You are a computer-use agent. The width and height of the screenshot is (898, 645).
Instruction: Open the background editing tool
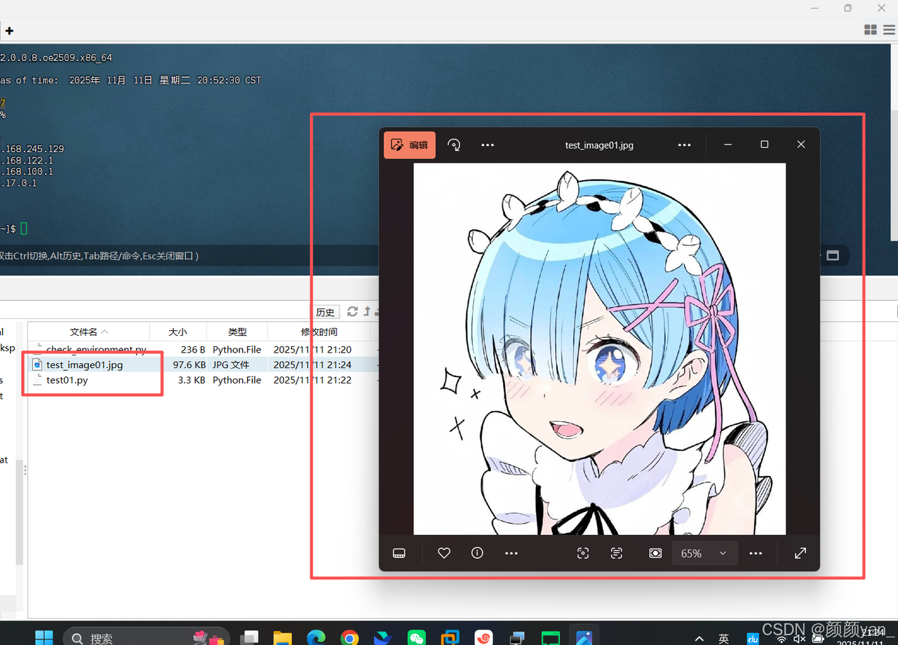point(655,553)
